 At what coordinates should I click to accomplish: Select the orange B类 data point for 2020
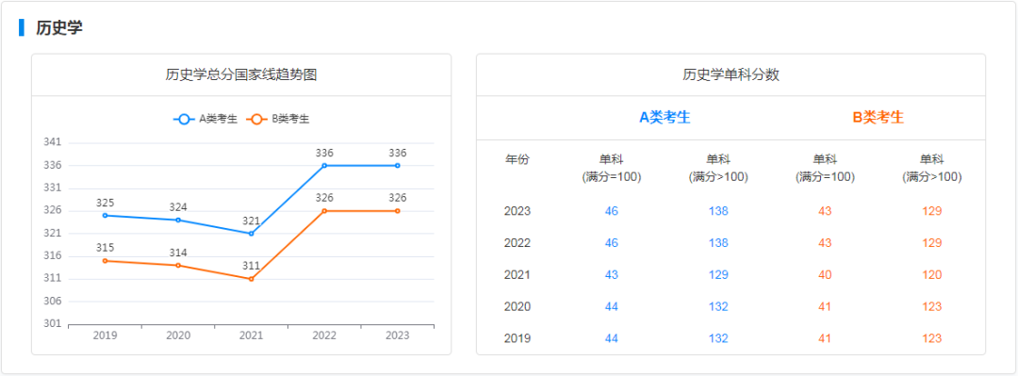pyautogui.click(x=178, y=265)
